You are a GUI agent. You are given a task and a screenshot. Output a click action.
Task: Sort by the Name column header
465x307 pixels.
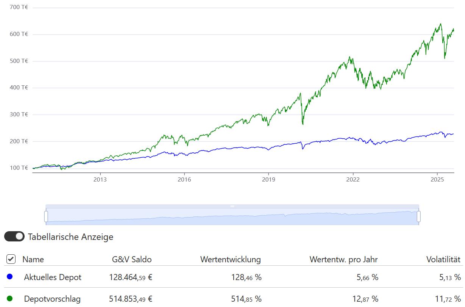point(33,259)
